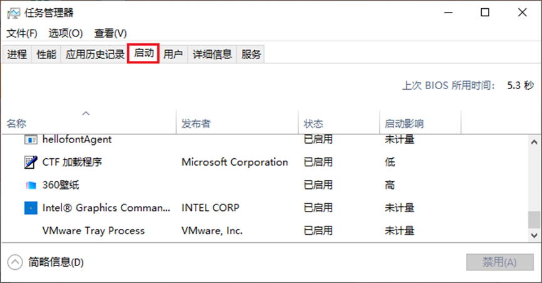Collapse view with 简略信息 arrow icon
Image resolution: width=542 pixels, height=283 pixels.
pyautogui.click(x=15, y=262)
